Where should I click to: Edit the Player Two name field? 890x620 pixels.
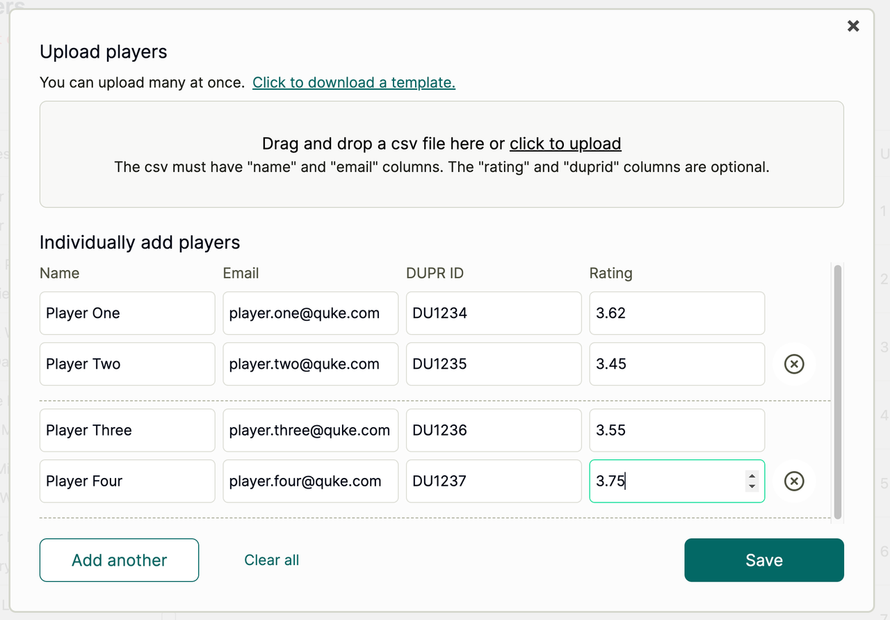[127, 364]
